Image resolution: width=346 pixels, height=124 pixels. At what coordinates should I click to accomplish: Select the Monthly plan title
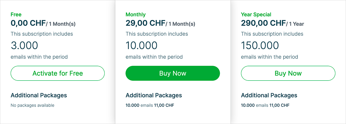point(136,14)
